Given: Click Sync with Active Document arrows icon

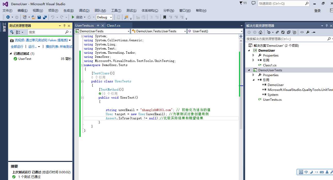Looking at the screenshot, I should [277, 32].
